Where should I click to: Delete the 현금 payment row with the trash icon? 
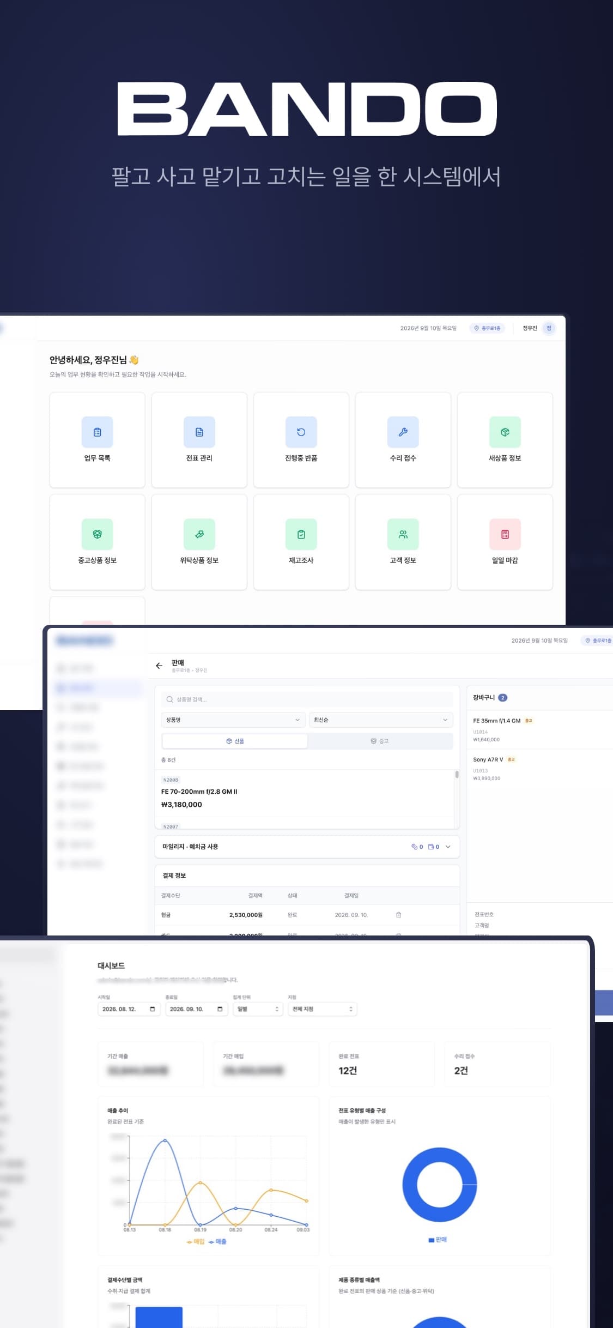[x=398, y=915]
